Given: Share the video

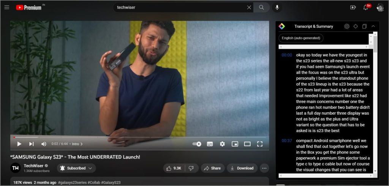Looking at the screenshot, I should 213,168.
